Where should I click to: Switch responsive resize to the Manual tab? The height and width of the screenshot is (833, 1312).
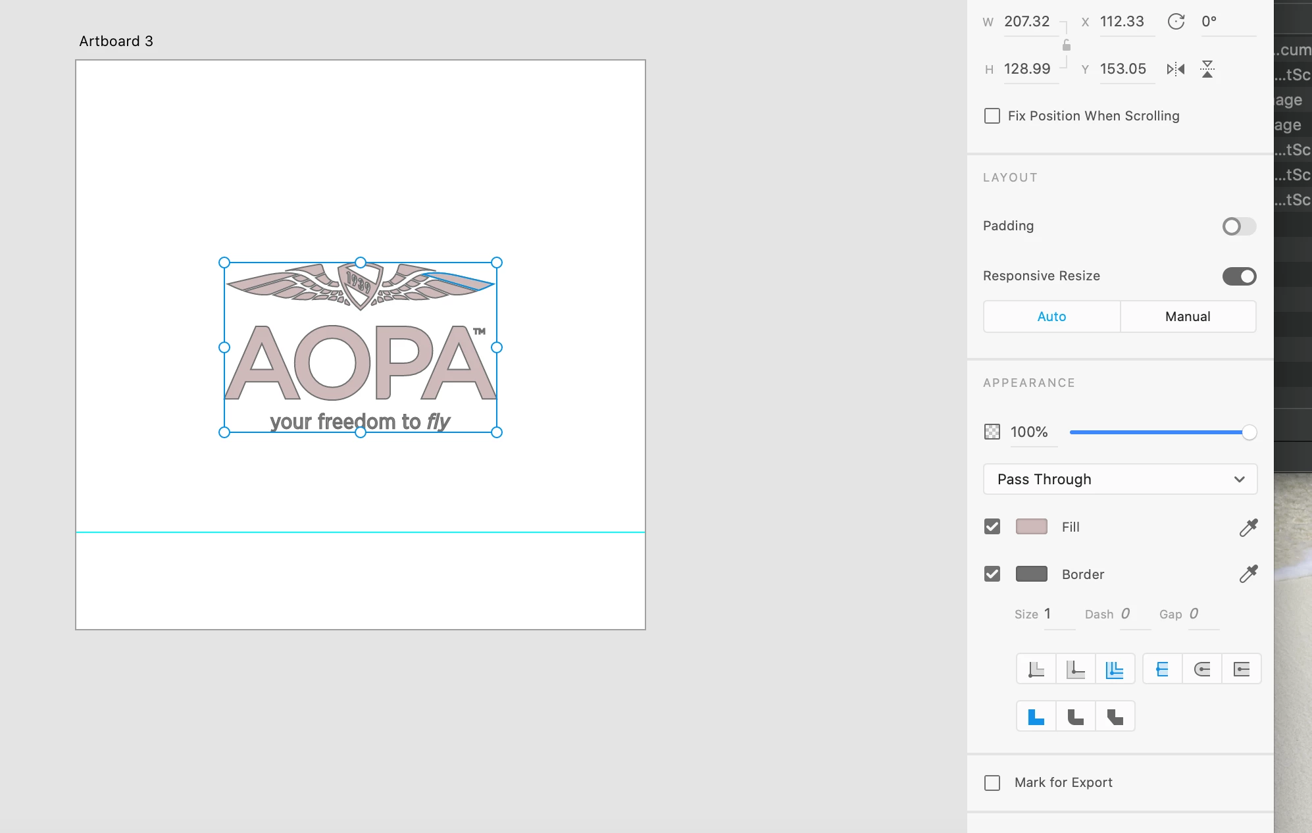[x=1188, y=316]
